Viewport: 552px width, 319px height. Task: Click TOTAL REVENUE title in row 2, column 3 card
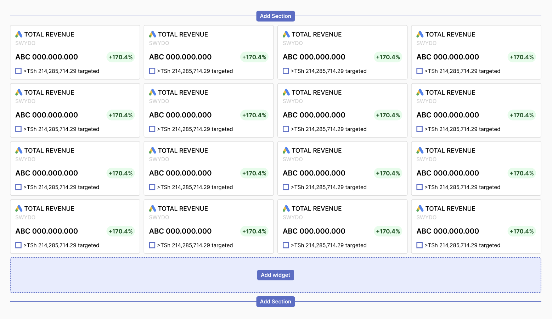pos(317,93)
